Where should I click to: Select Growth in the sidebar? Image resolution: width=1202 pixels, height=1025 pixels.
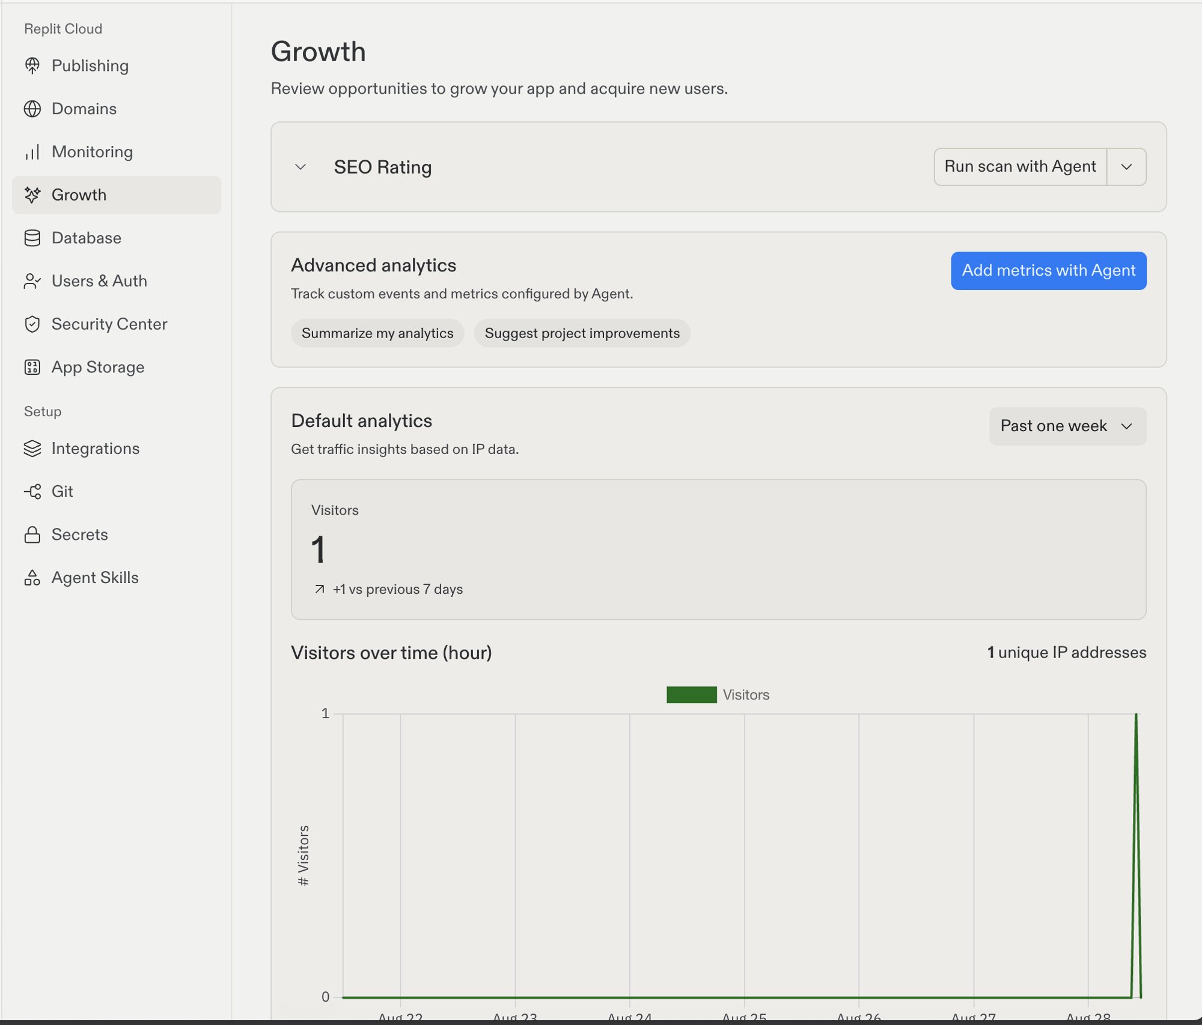pos(117,195)
